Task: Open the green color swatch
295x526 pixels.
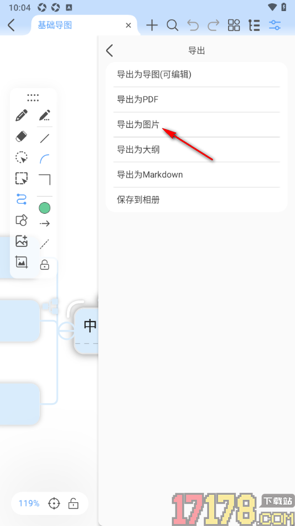Action: pyautogui.click(x=45, y=208)
